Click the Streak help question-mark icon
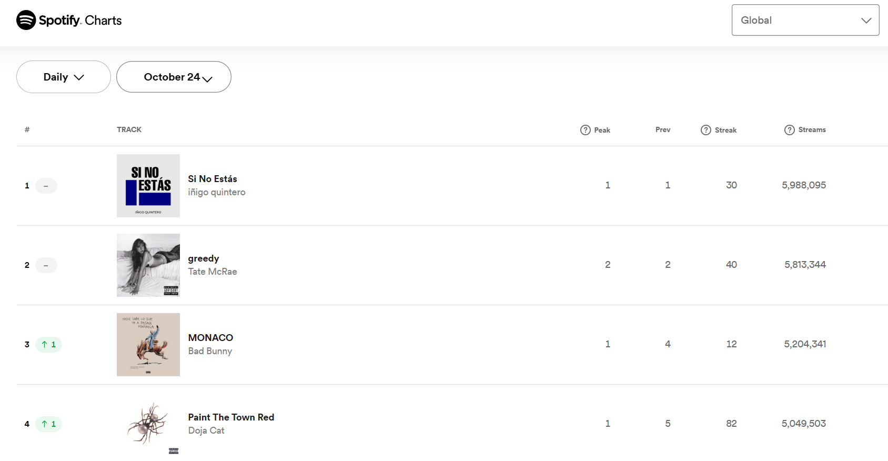Screen dimensions: 888x461 tap(706, 130)
